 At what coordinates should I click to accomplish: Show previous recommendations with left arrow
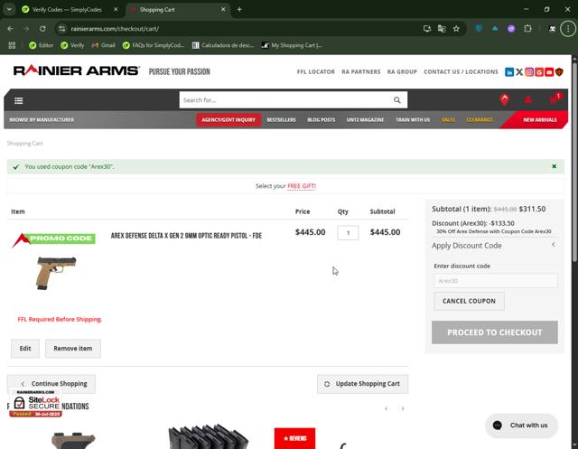pyautogui.click(x=386, y=408)
